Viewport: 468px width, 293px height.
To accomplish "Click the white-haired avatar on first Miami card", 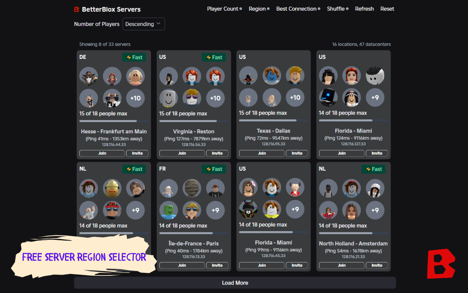I will click(x=375, y=75).
